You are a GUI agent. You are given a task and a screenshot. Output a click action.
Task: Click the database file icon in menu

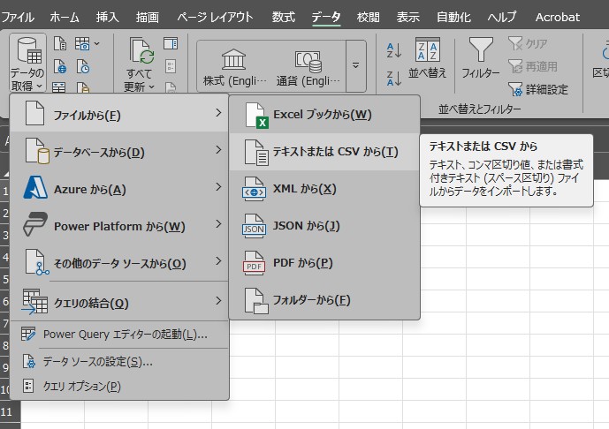pyautogui.click(x=37, y=150)
